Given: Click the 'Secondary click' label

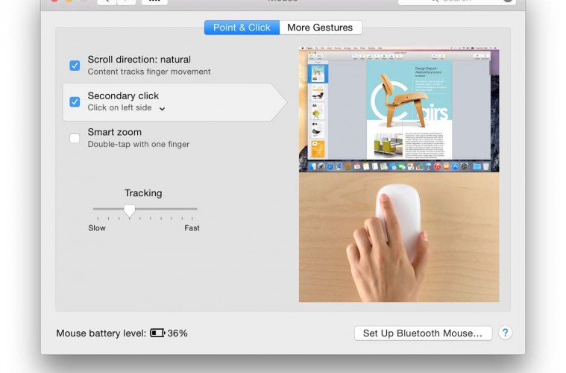Looking at the screenshot, I should (x=123, y=95).
